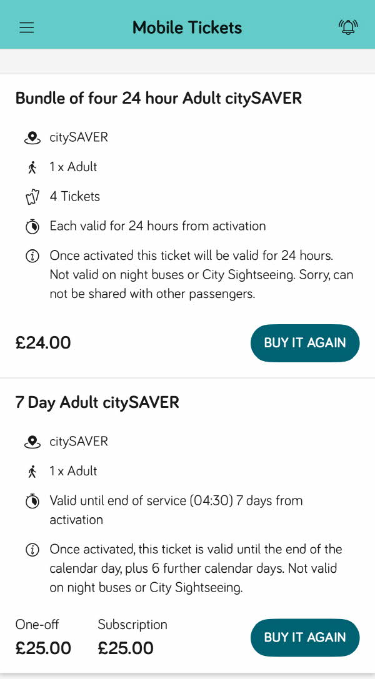The image size is (375, 679).
Task: Click info icon in 7 Day ticket details
Action: (32, 550)
